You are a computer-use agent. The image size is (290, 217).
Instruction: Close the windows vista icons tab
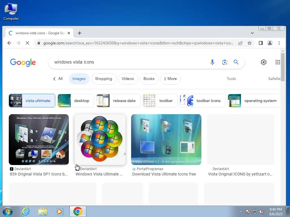tap(69, 33)
